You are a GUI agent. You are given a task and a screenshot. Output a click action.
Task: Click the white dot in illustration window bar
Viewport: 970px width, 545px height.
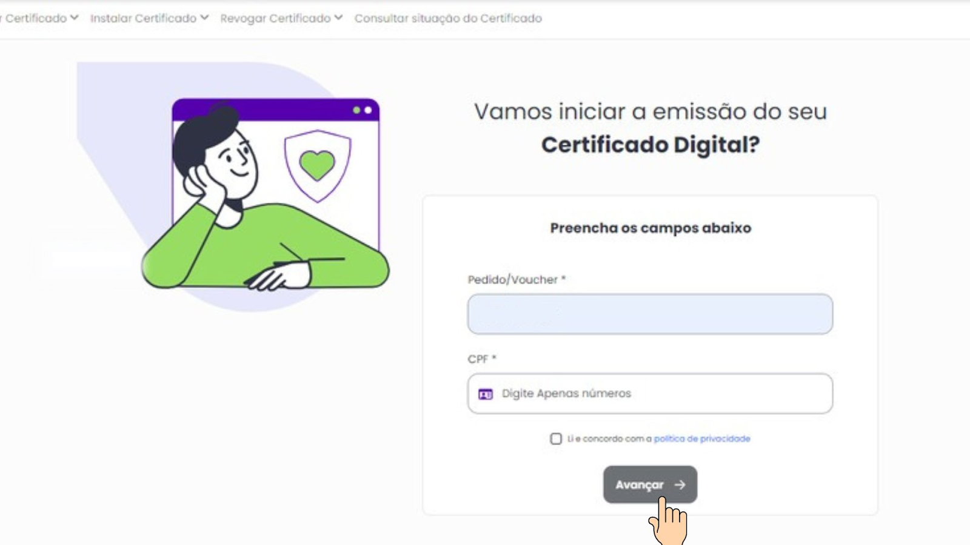pyautogui.click(x=368, y=110)
